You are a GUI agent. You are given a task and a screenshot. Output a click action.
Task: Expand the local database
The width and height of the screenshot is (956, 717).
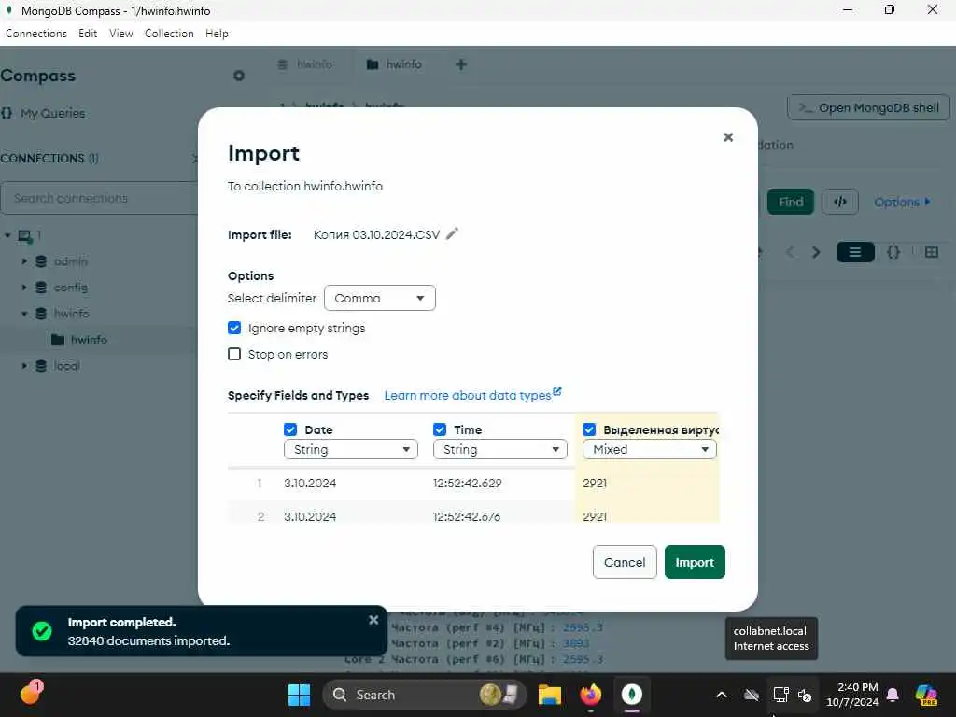coord(24,366)
